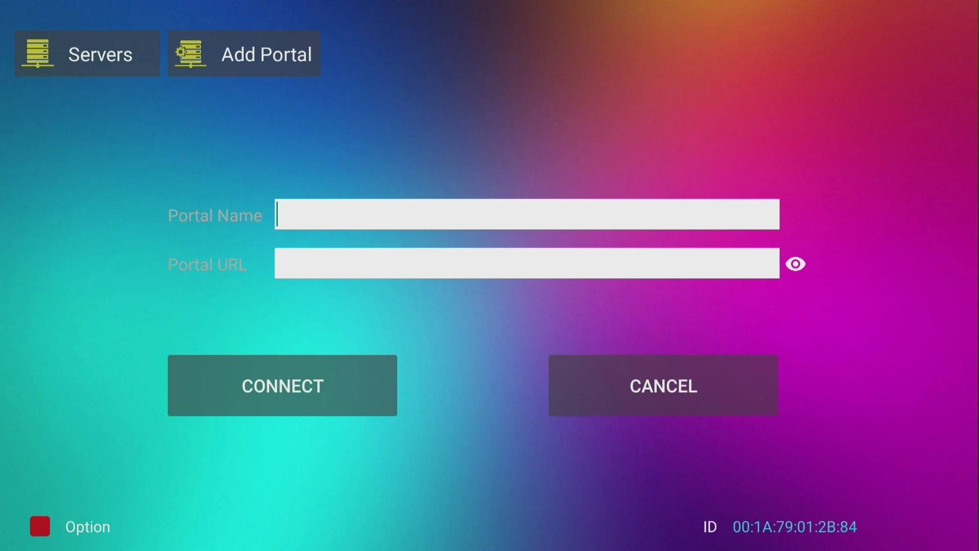Click the word Servers in top bar

pos(100,55)
